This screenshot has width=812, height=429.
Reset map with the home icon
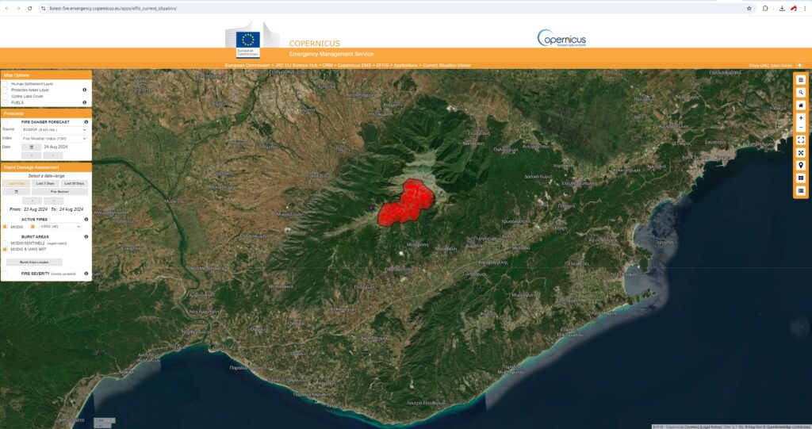[801, 105]
